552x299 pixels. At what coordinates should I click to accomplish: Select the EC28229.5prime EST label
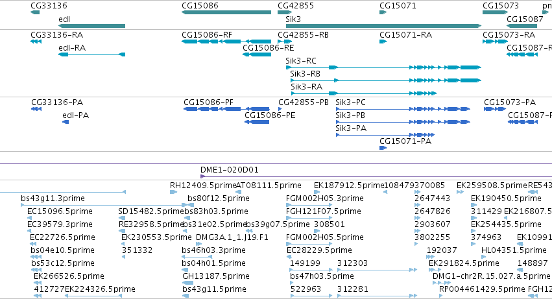click(319, 250)
